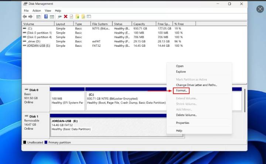
Task: Click the round capture icon at top-right of desktop
Action: point(260,9)
